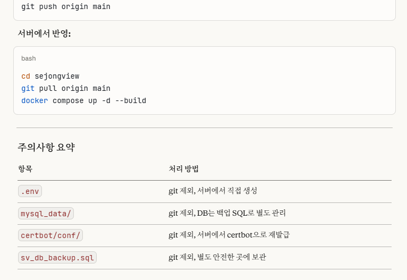Select the "certbot/conf/" code chip
407x280 pixels.
[50, 235]
